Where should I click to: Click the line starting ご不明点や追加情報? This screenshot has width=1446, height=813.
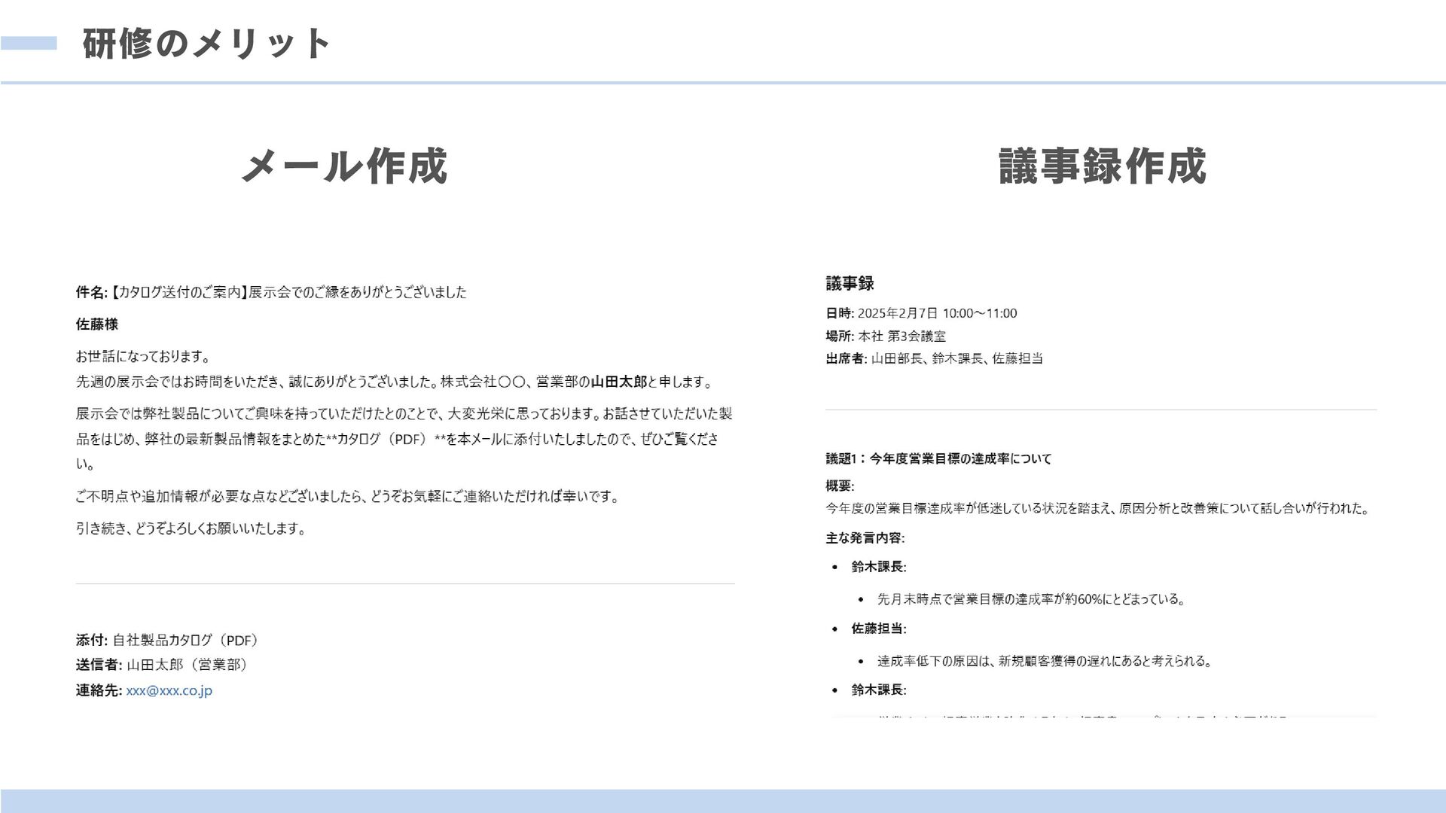tap(347, 497)
